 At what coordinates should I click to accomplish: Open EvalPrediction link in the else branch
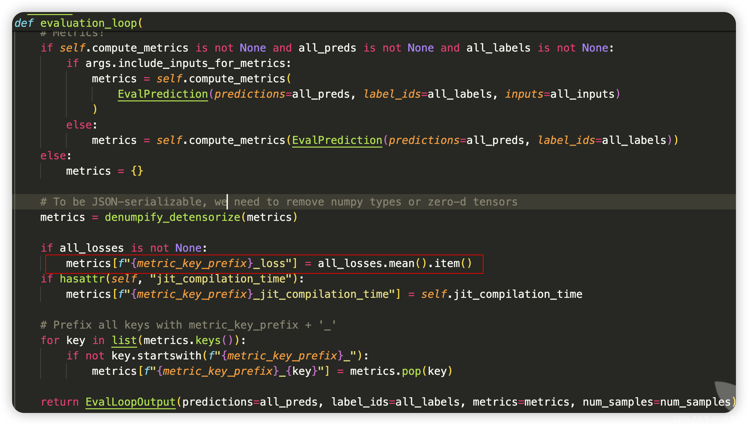tap(337, 140)
